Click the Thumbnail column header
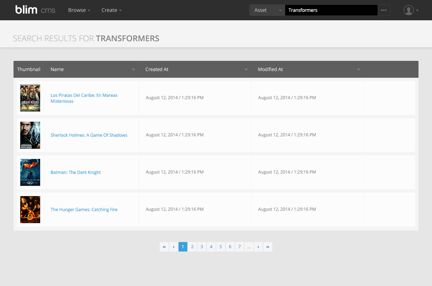Viewport: 432px width, 286px height. point(29,69)
